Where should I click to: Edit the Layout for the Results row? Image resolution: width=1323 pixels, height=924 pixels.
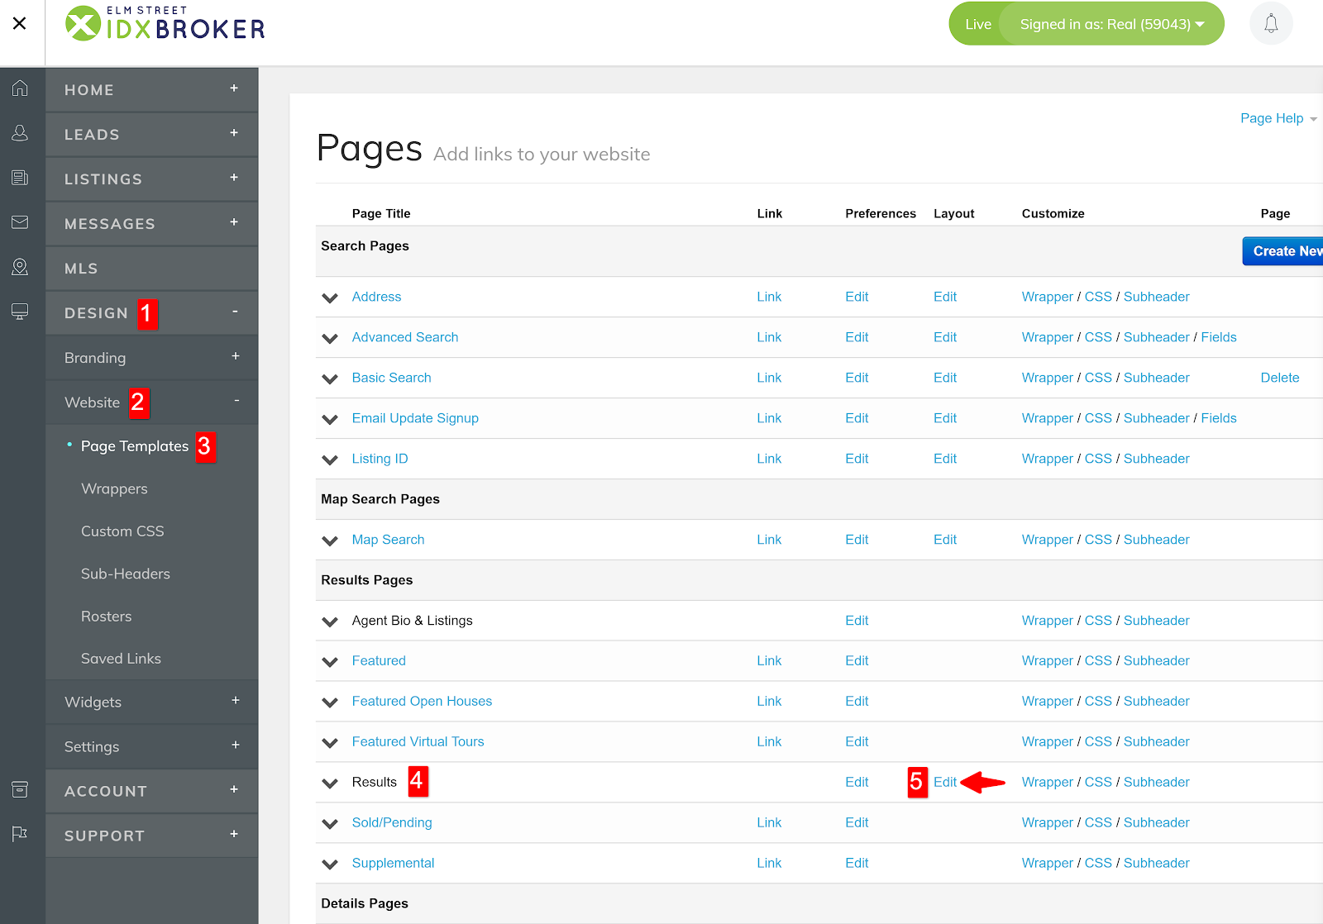tap(945, 782)
